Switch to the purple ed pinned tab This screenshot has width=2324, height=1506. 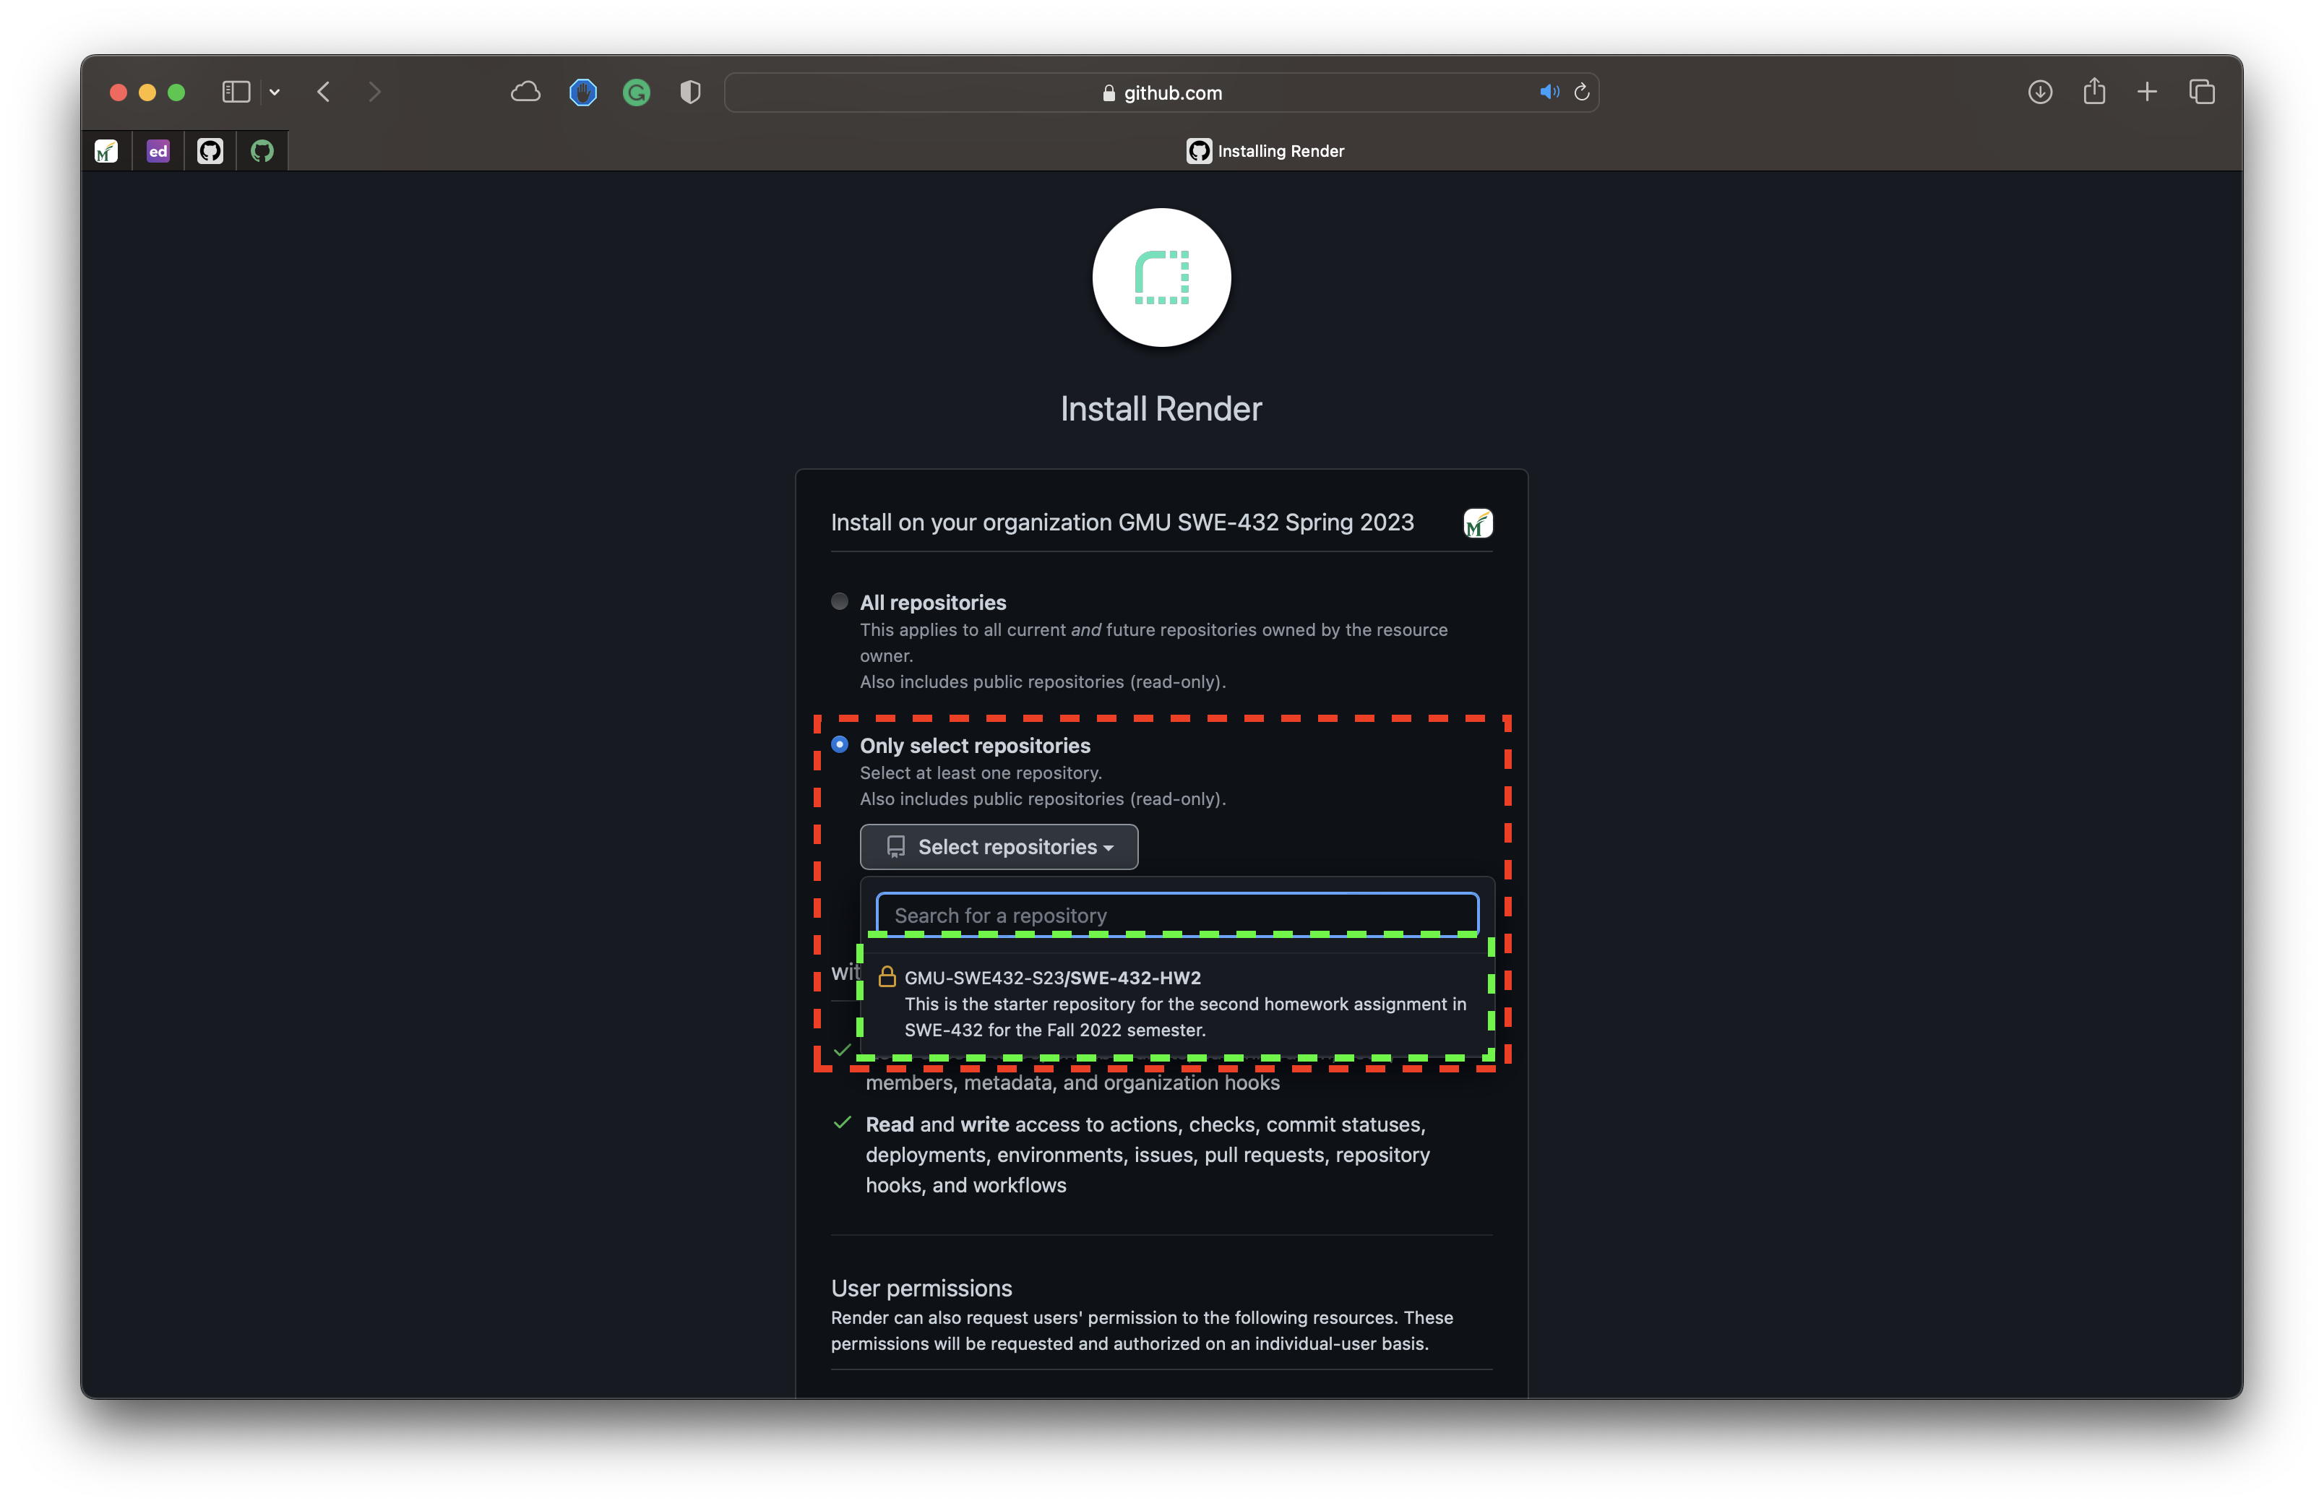click(x=158, y=150)
